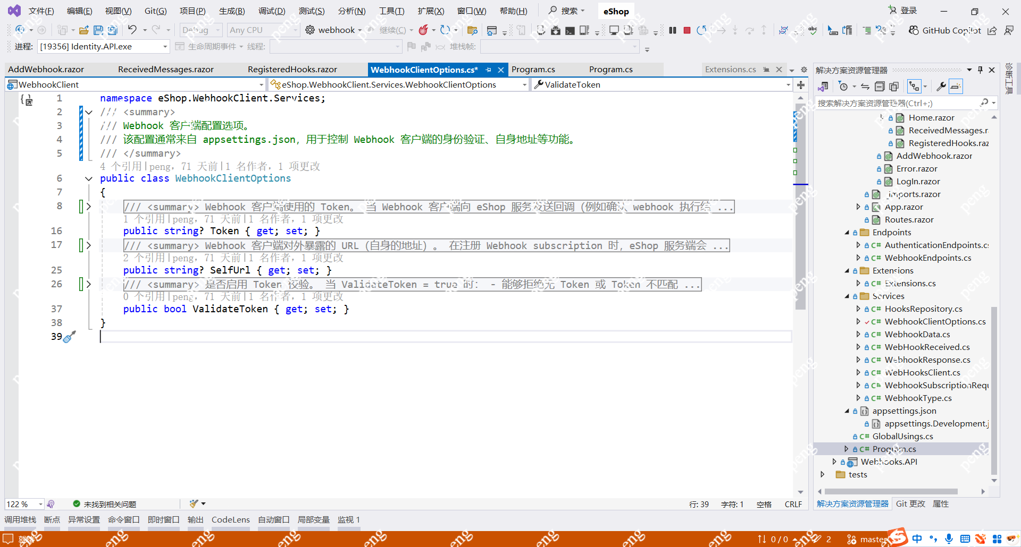Screen dimensions: 1021x547
Task: Switch to the Git 更改 panel tab
Action: coord(910,504)
